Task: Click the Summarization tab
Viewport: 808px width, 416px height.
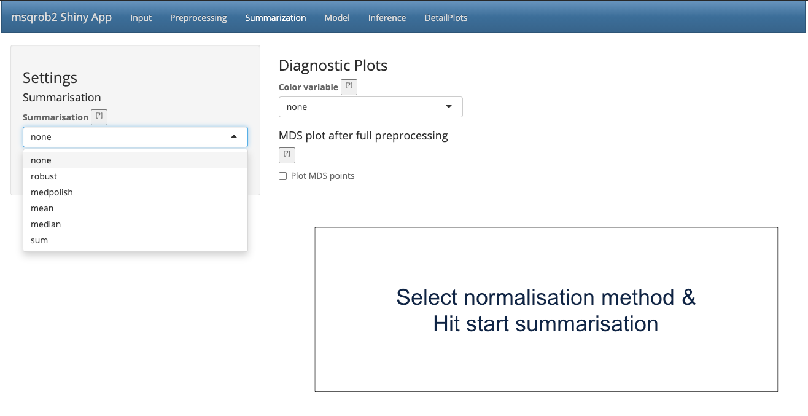Action: click(275, 18)
